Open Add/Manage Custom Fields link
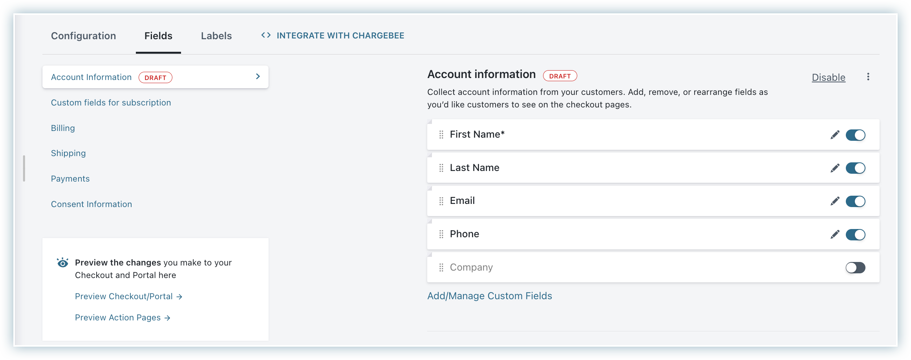 click(489, 296)
